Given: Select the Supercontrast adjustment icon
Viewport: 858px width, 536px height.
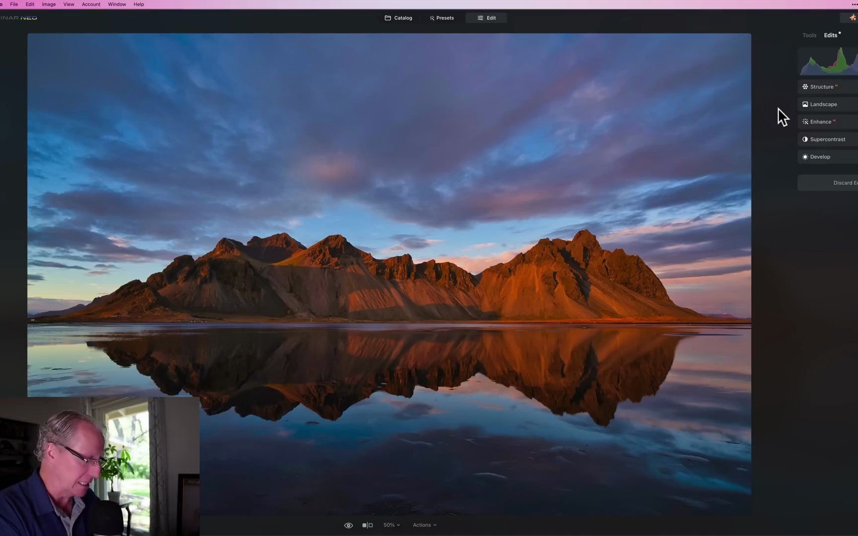Looking at the screenshot, I should pos(805,139).
